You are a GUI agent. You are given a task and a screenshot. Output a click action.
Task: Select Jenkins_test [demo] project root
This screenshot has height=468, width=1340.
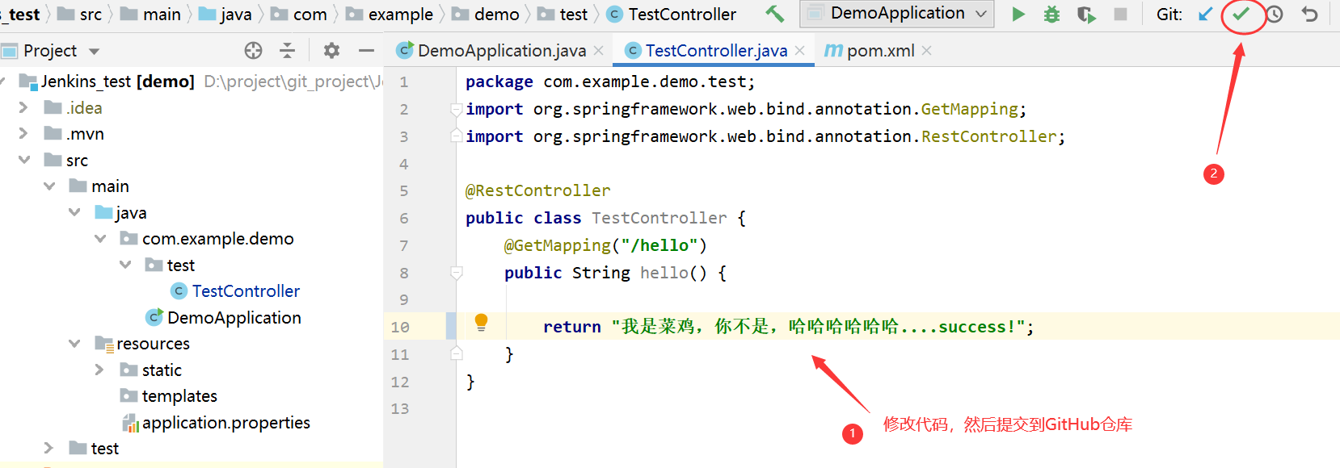click(x=118, y=81)
